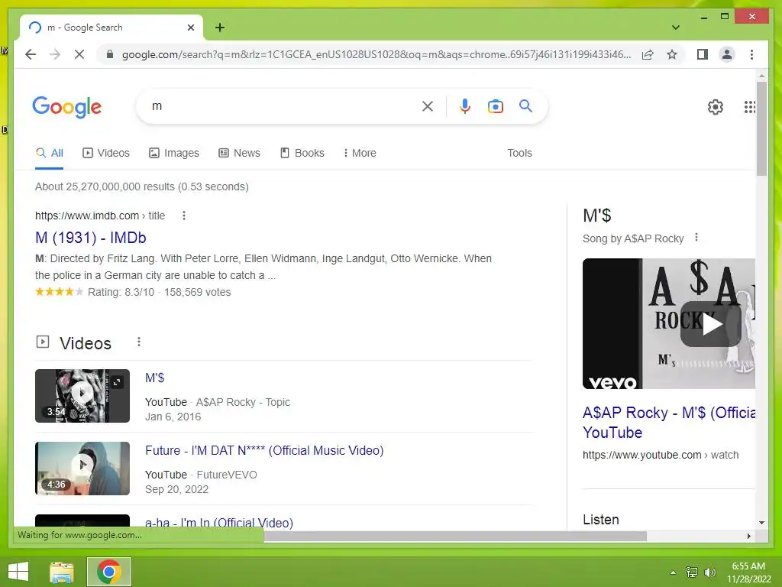
Task: Open M (1931) - IMDb link
Action: tap(91, 238)
